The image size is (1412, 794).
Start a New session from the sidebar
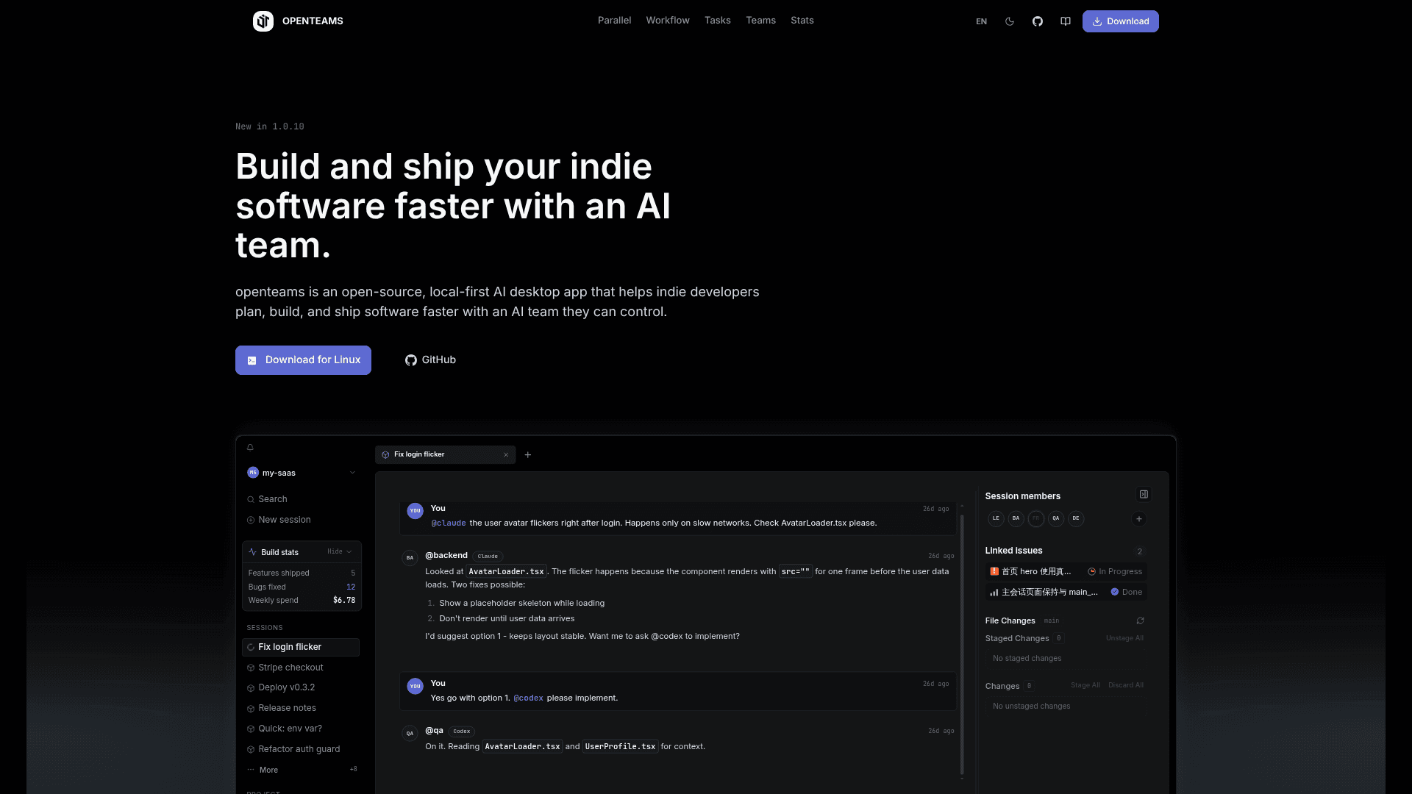(302, 520)
